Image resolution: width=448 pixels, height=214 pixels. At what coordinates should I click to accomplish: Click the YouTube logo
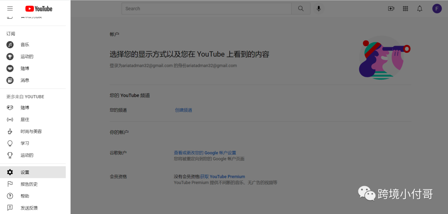click(39, 9)
